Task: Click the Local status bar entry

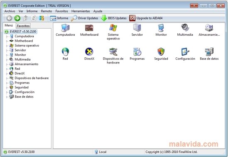Action: coord(101,152)
